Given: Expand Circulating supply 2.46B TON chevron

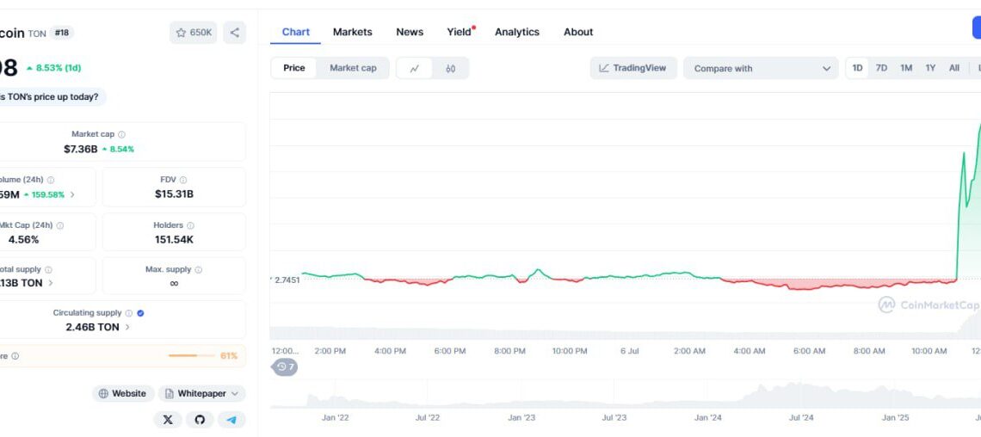Looking at the screenshot, I should pyautogui.click(x=127, y=327).
